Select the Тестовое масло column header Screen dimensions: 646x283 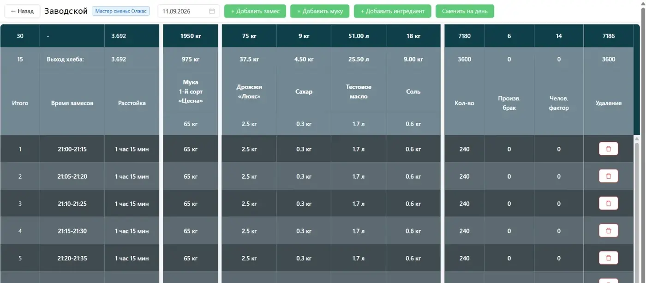tap(359, 91)
